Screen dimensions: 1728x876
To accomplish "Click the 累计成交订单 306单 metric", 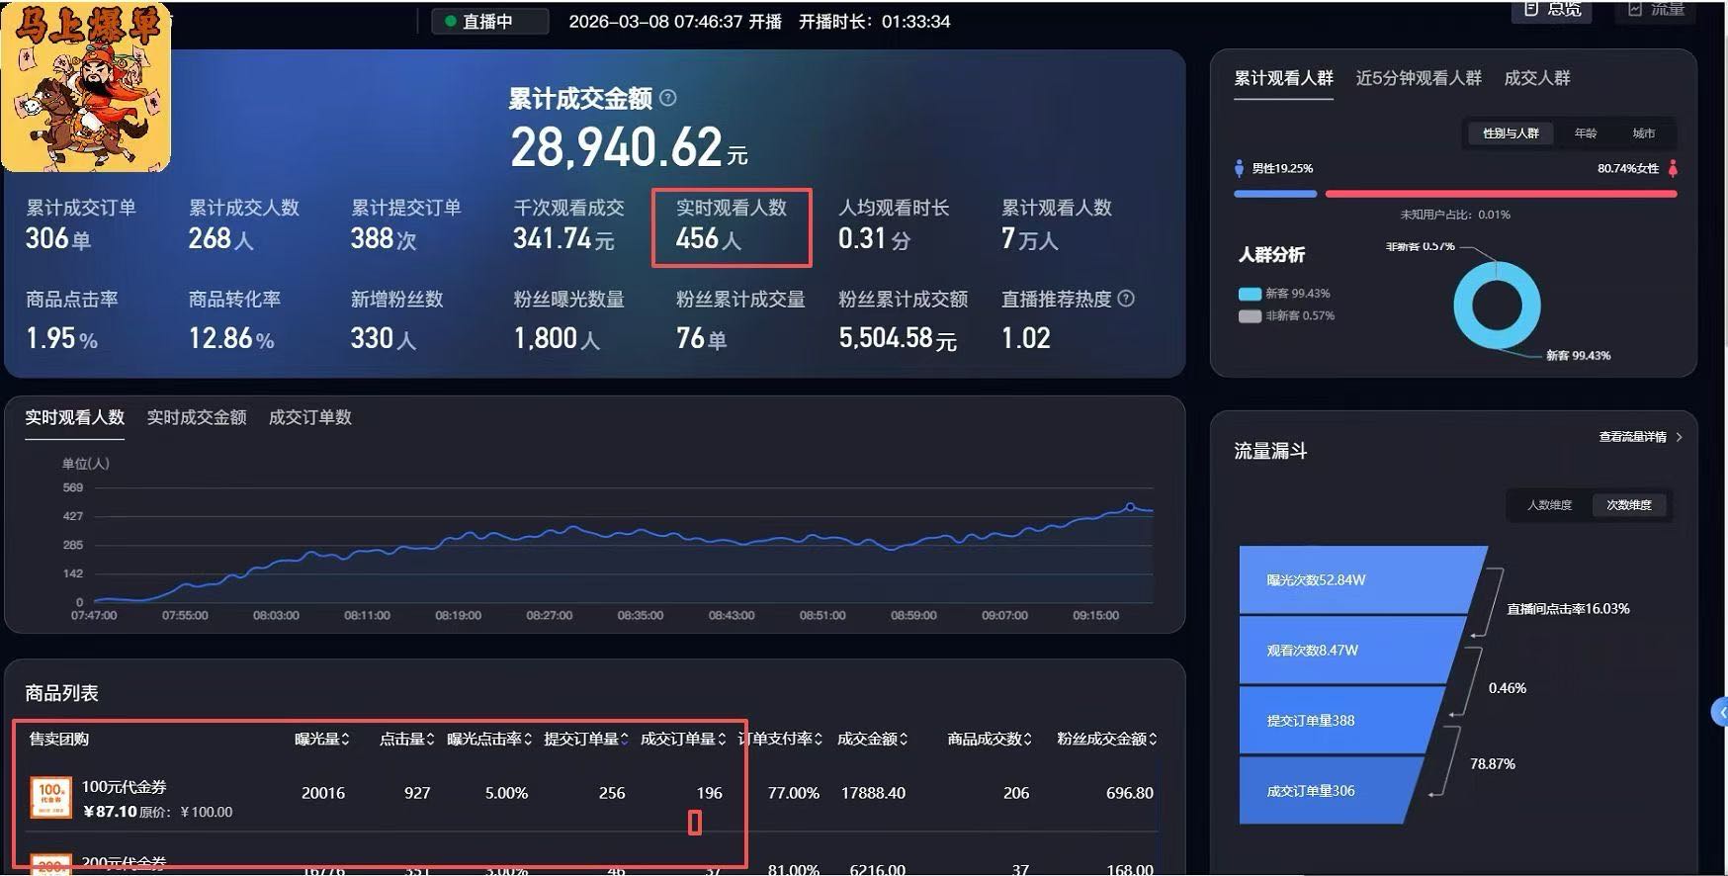I will coord(81,224).
